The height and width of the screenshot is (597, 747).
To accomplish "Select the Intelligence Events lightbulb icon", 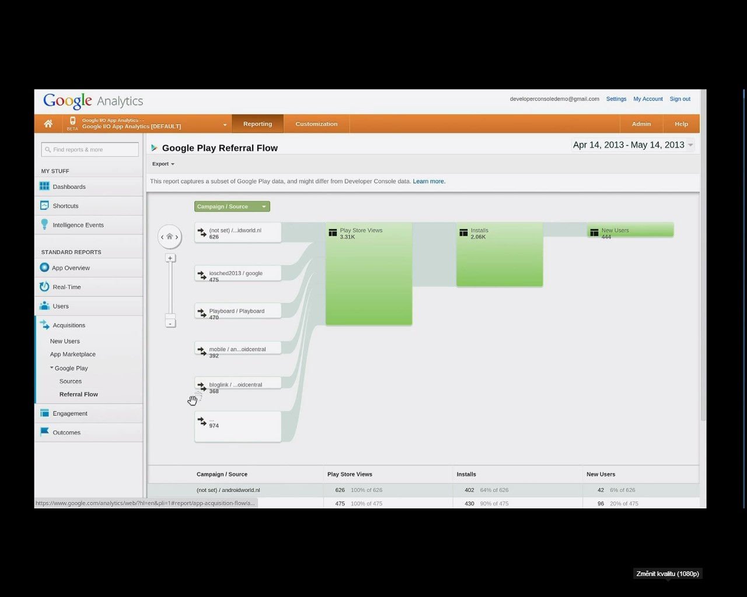I will 44,224.
